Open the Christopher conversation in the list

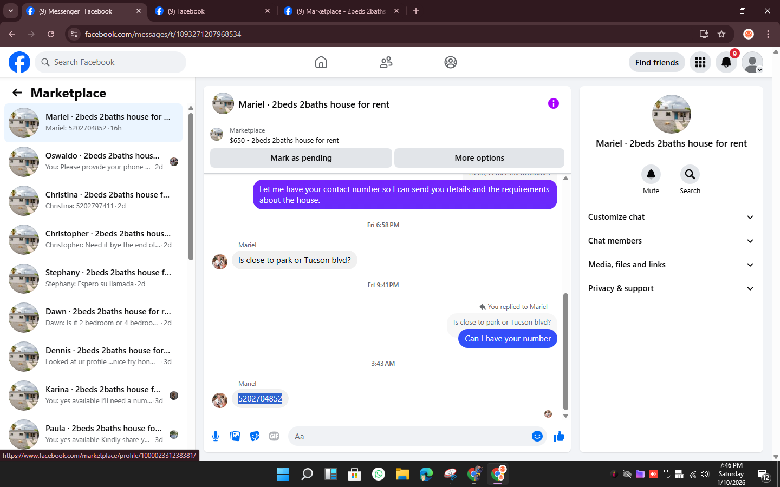tap(93, 240)
